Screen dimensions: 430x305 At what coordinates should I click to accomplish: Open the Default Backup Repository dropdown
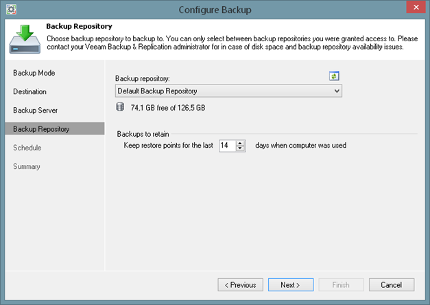228,91
